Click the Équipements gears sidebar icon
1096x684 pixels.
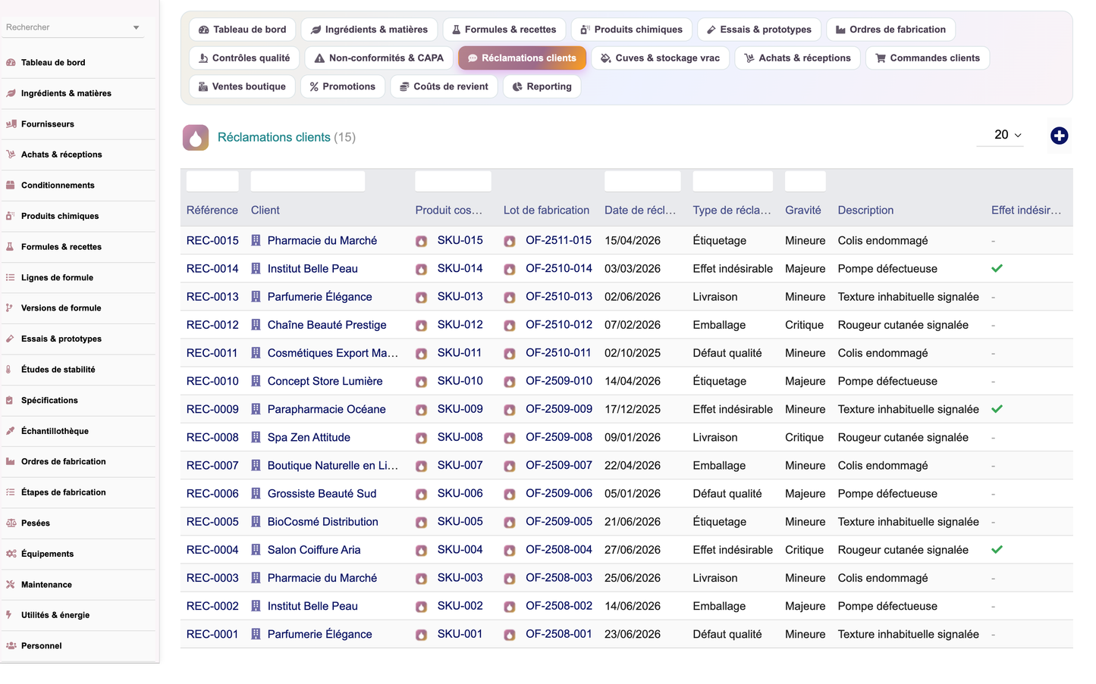11,554
